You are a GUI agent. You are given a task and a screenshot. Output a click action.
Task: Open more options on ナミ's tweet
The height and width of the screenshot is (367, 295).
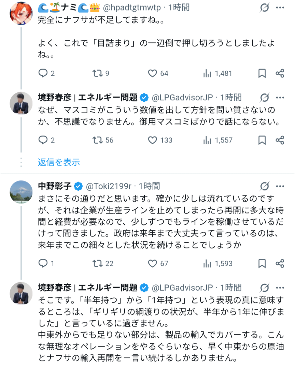click(x=280, y=8)
